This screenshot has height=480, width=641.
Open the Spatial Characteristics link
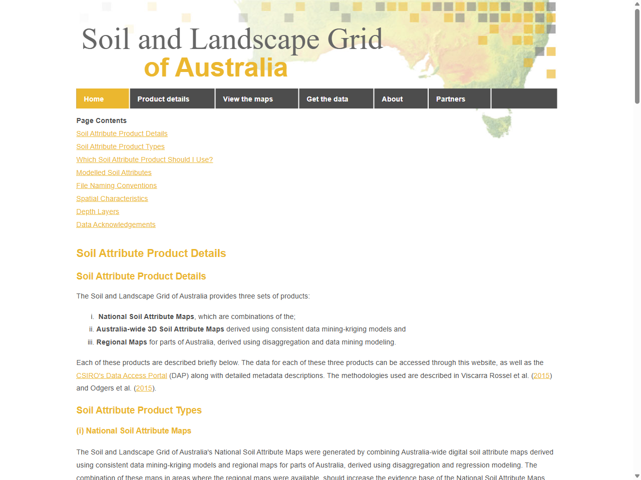pyautogui.click(x=112, y=198)
